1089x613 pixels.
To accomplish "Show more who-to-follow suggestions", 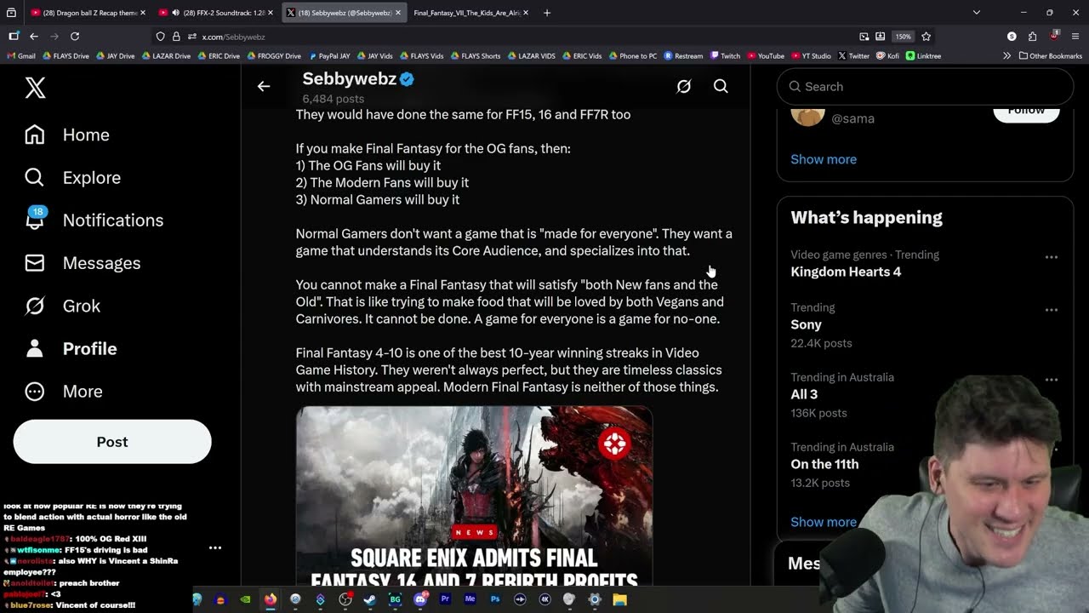I will click(824, 159).
